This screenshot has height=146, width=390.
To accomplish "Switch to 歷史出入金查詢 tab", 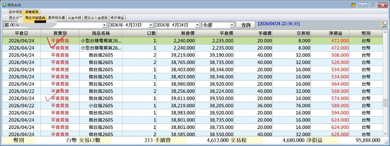I will click(x=96, y=18).
